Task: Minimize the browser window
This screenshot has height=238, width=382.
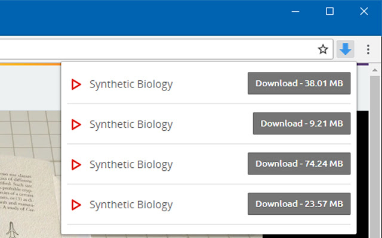Action: click(x=295, y=11)
